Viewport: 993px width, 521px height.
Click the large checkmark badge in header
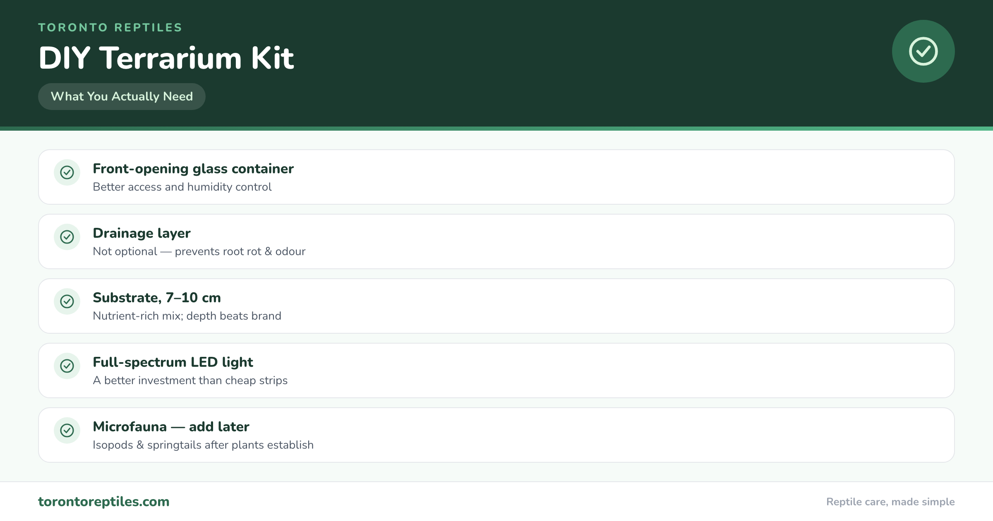tap(923, 51)
